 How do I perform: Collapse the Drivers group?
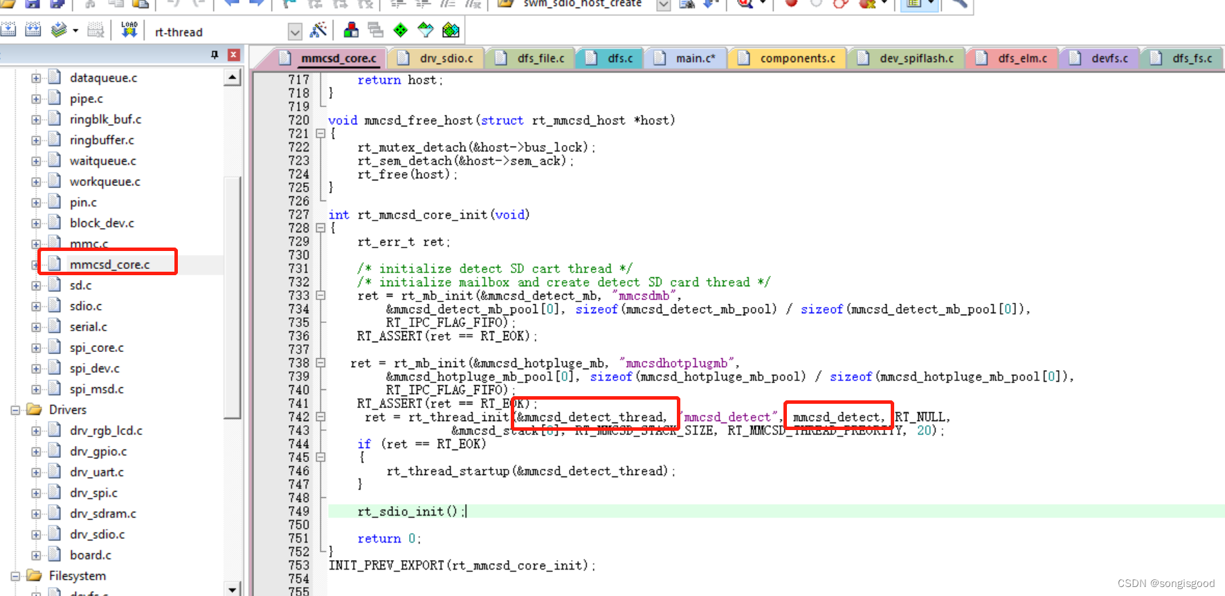click(15, 410)
